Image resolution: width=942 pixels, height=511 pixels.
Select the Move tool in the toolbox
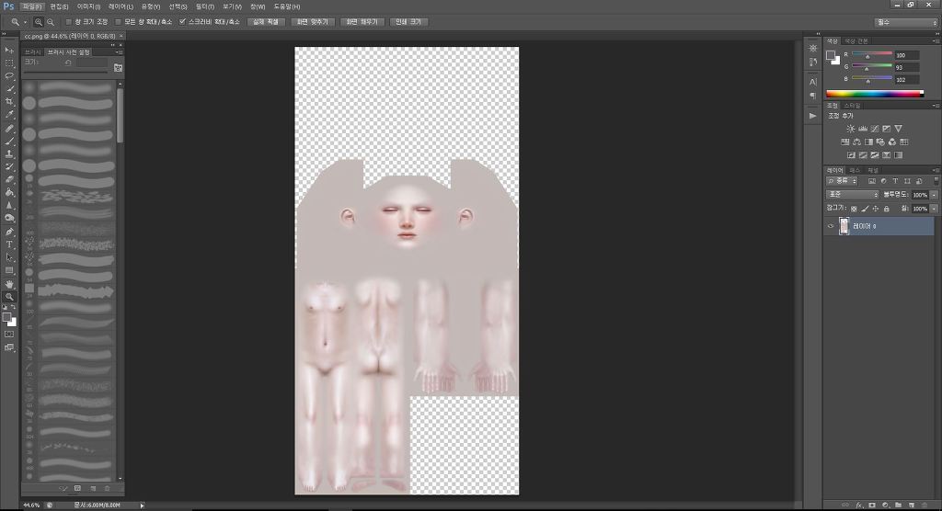pos(9,50)
